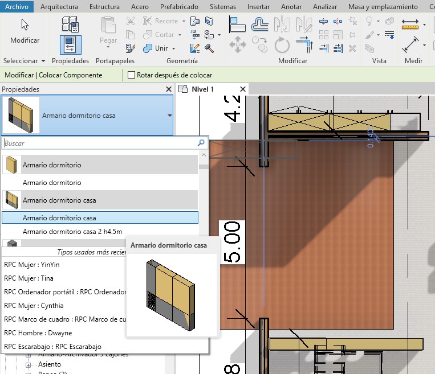Enable Rotar después de colocar checkbox
435x374 pixels.
(132, 75)
